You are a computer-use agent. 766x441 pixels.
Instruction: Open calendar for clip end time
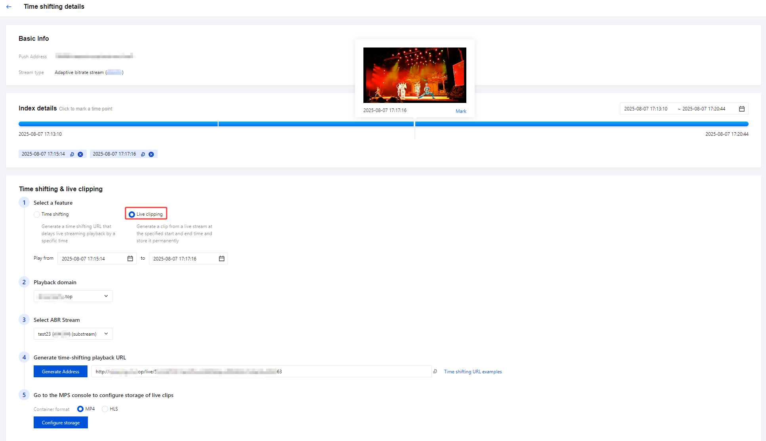click(x=221, y=259)
